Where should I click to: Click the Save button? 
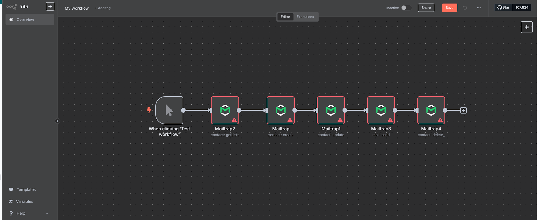(449, 8)
